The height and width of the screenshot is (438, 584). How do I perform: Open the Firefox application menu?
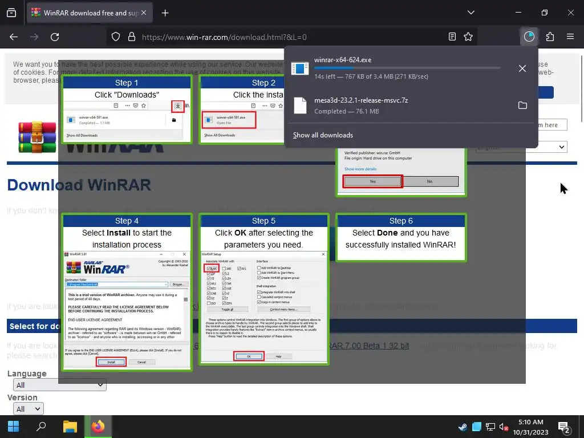click(x=570, y=36)
